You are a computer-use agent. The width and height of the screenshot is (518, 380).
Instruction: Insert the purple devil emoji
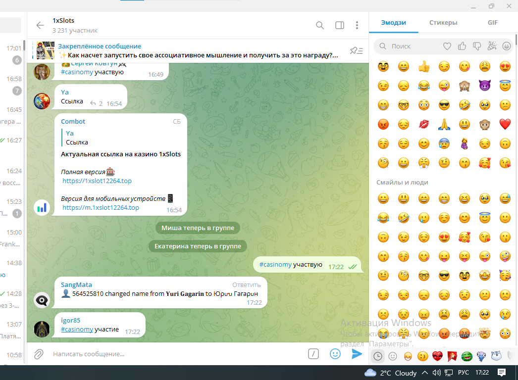pyautogui.click(x=485, y=86)
